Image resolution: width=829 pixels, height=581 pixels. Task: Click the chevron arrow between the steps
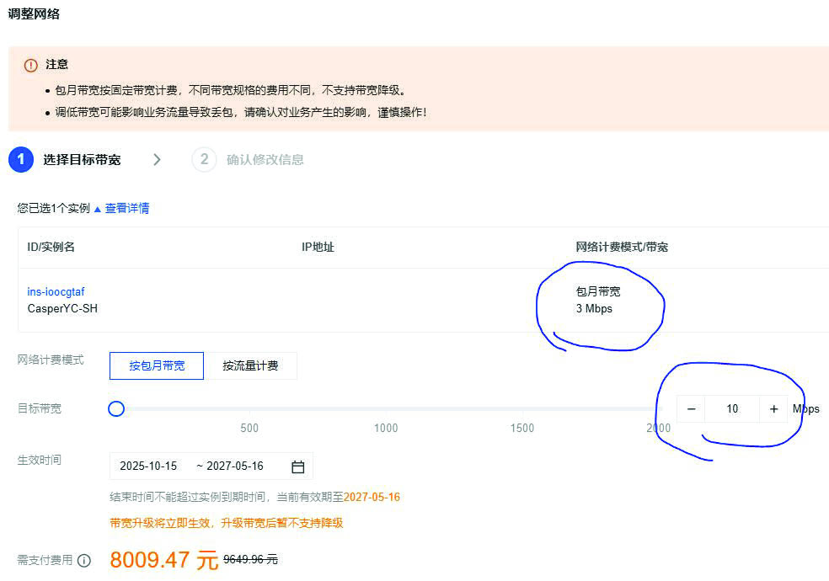tap(157, 159)
